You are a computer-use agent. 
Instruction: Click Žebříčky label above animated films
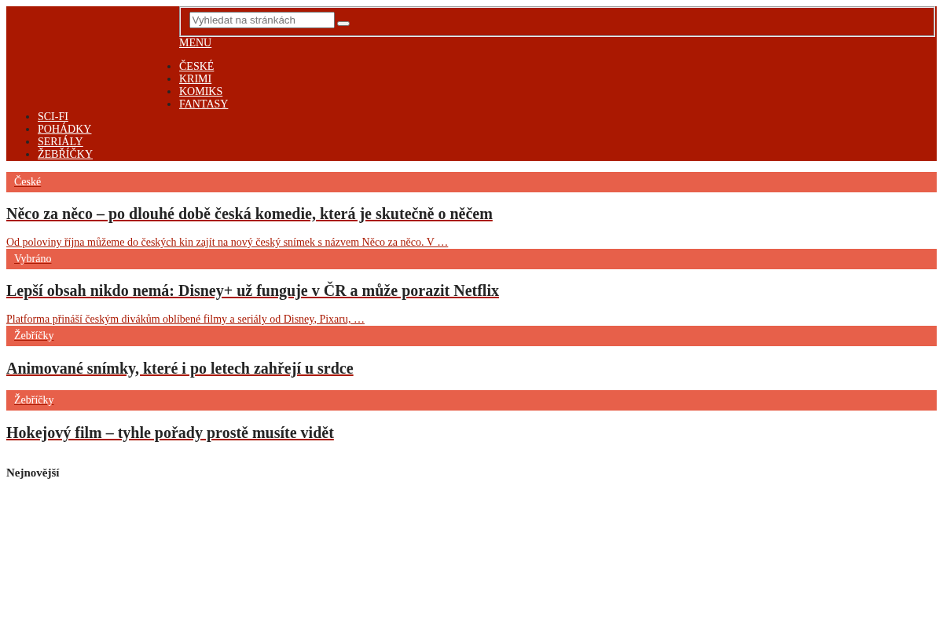[x=34, y=336]
